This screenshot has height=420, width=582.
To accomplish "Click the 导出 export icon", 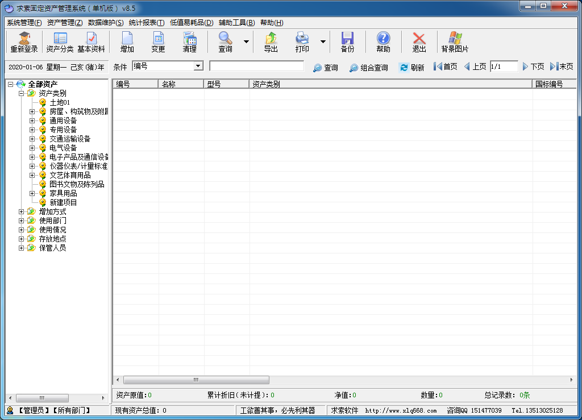I will click(271, 42).
